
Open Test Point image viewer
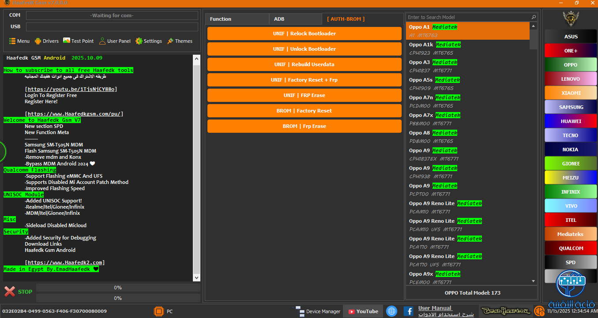[67, 41]
